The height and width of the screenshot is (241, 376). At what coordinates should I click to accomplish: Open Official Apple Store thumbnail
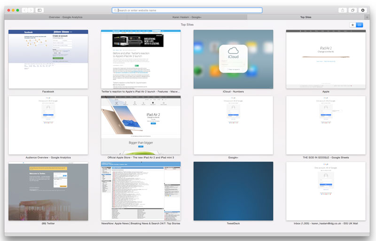pos(141,125)
